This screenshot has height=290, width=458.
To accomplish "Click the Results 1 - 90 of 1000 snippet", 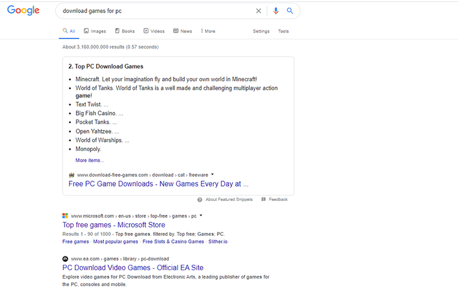I will [143, 234].
